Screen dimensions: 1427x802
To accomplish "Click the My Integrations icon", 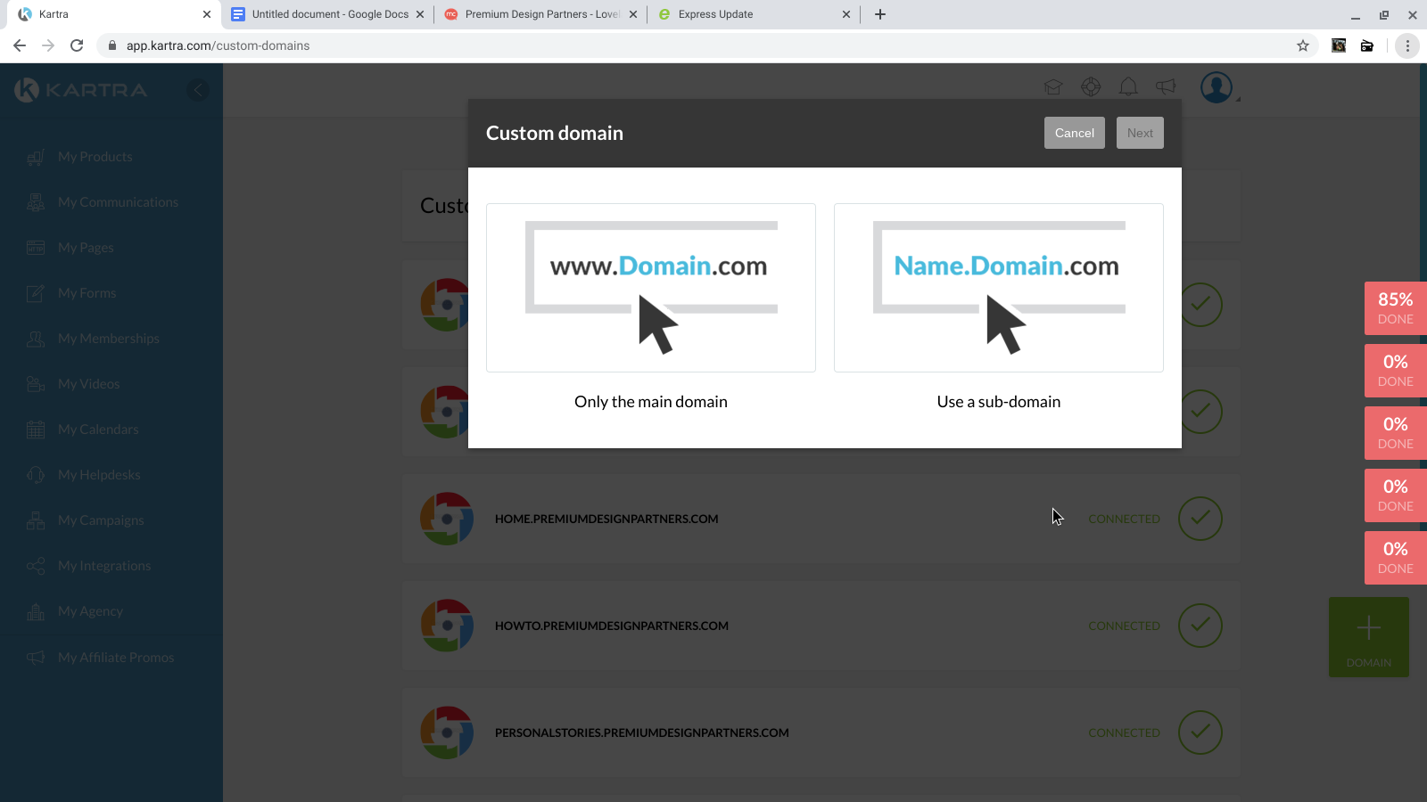I will [36, 566].
